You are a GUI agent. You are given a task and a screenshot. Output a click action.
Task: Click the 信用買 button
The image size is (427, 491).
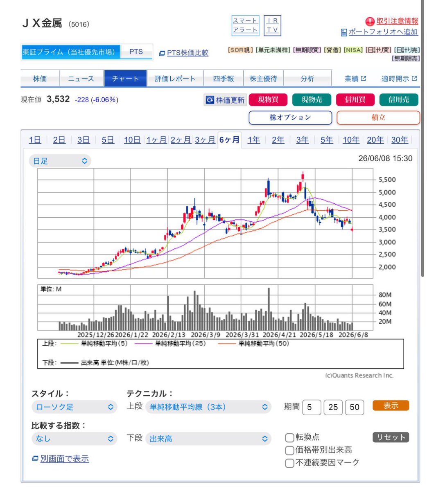click(x=355, y=99)
